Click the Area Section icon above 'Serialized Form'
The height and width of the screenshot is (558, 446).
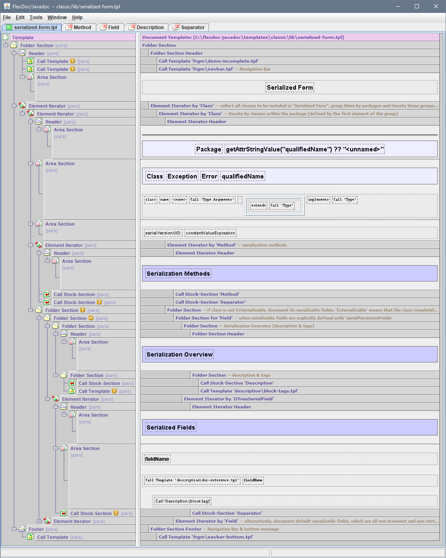click(30, 77)
